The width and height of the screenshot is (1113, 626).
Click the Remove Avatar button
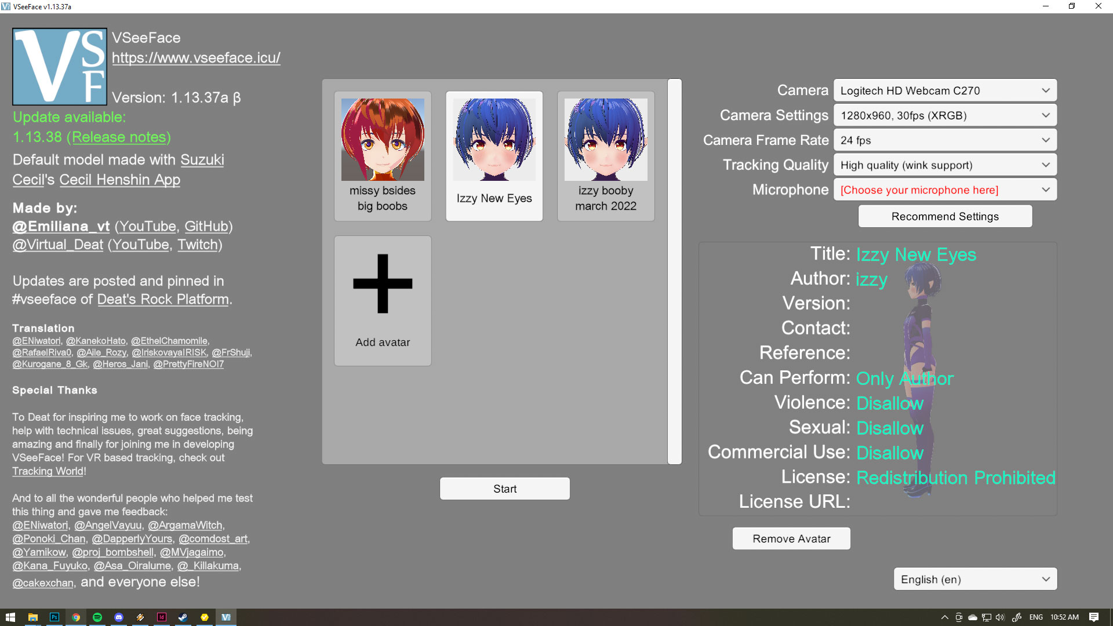click(791, 538)
